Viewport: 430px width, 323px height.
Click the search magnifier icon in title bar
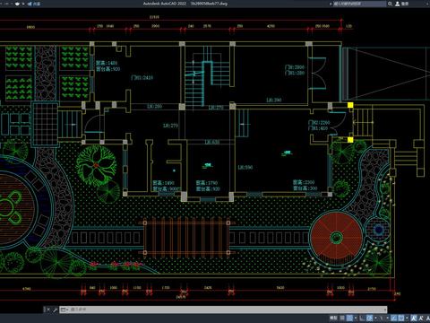(390, 4)
